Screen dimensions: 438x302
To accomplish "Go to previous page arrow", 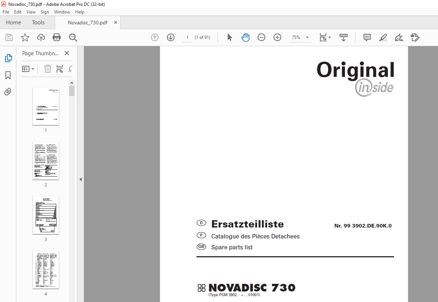I will coord(155,37).
